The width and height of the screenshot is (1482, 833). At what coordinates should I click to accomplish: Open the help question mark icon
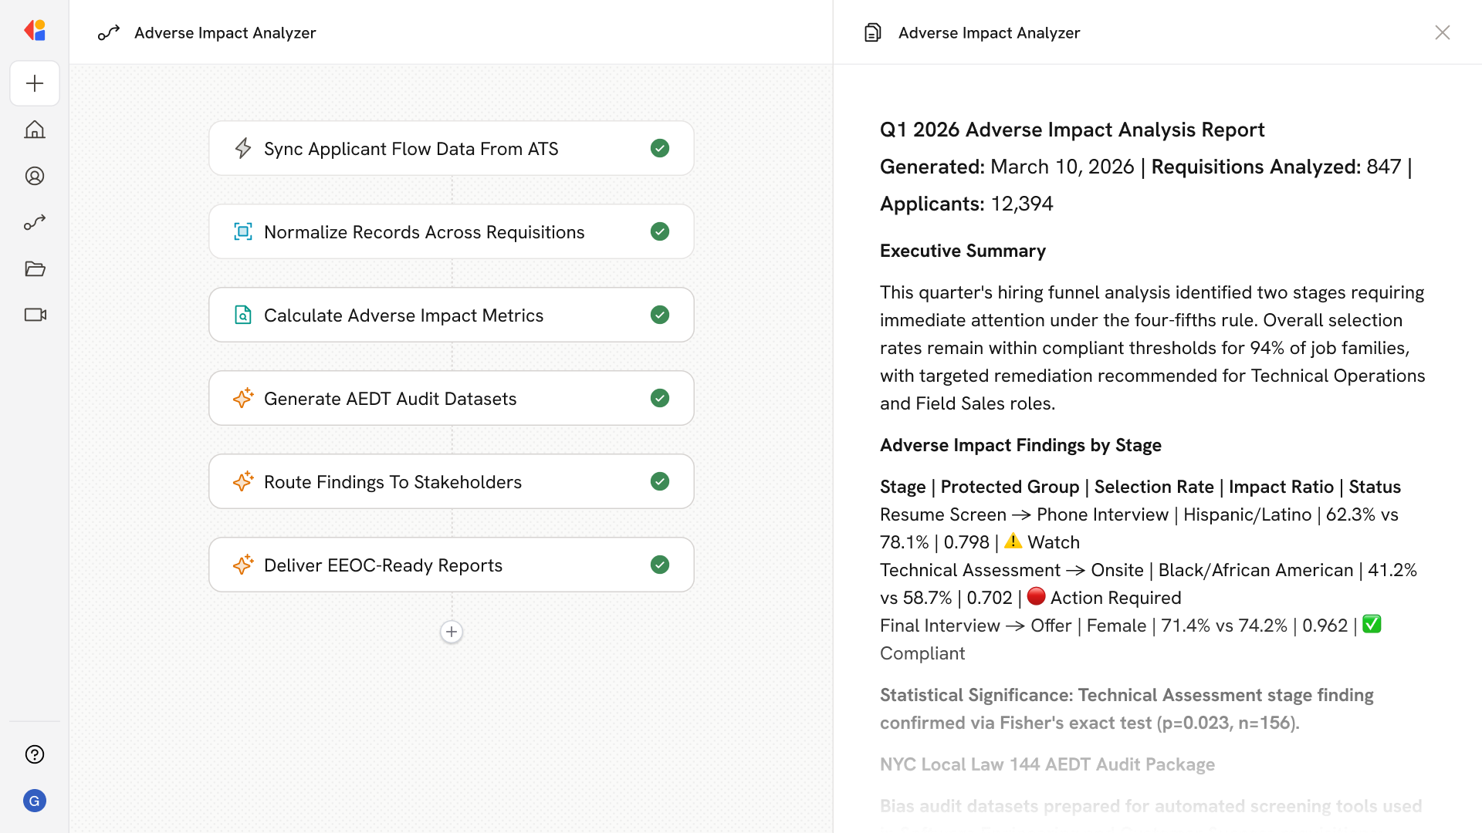pos(35,754)
